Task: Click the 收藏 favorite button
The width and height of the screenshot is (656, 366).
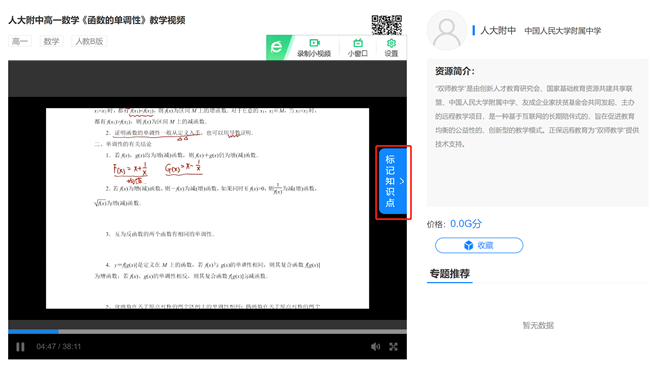Action: [x=479, y=245]
